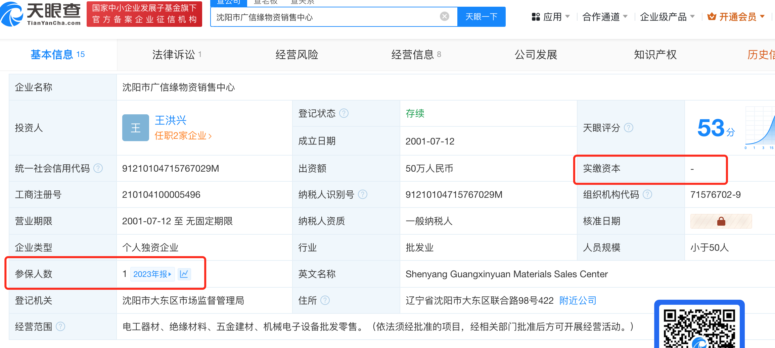The image size is (775, 348).
Task: Click the 统一社会信用代码 help icon
Action: click(x=98, y=168)
